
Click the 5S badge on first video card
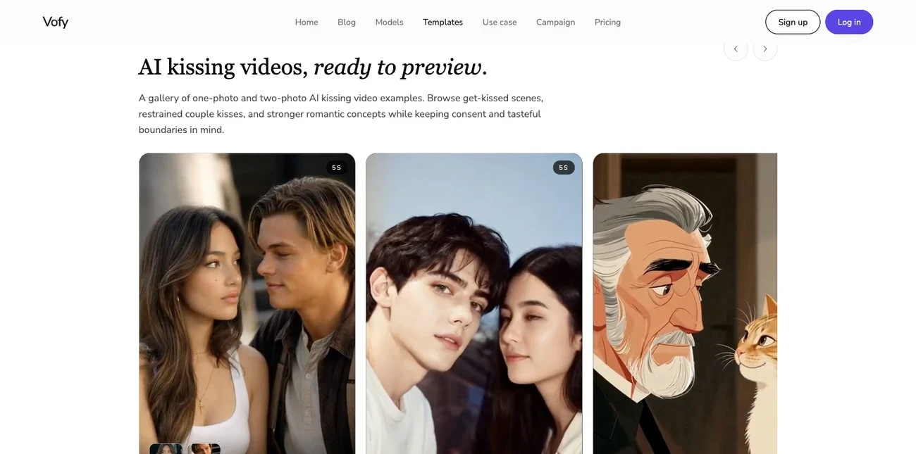pyautogui.click(x=337, y=168)
